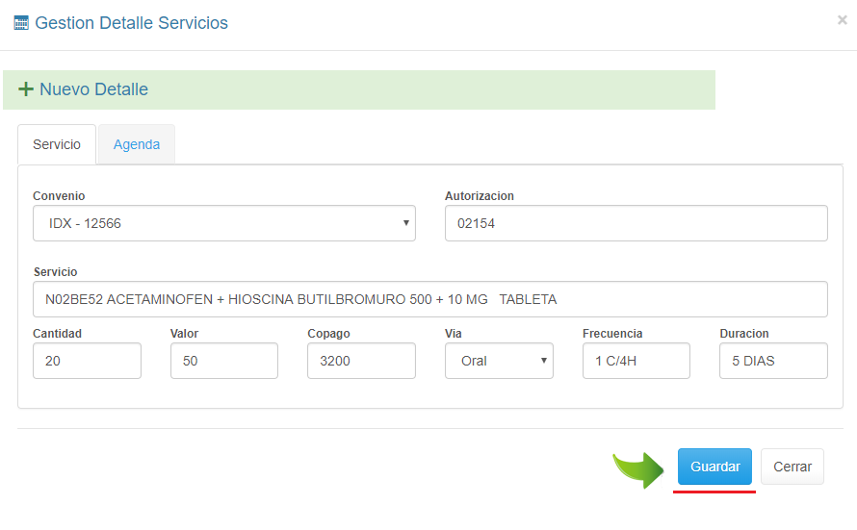Select the Cantidad input box
The height and width of the screenshot is (530, 857).
click(x=87, y=361)
